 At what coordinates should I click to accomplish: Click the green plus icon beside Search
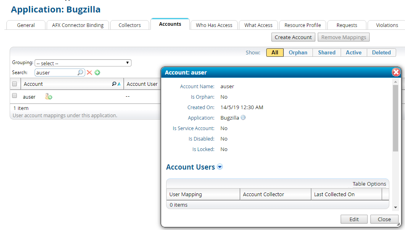[97, 73]
